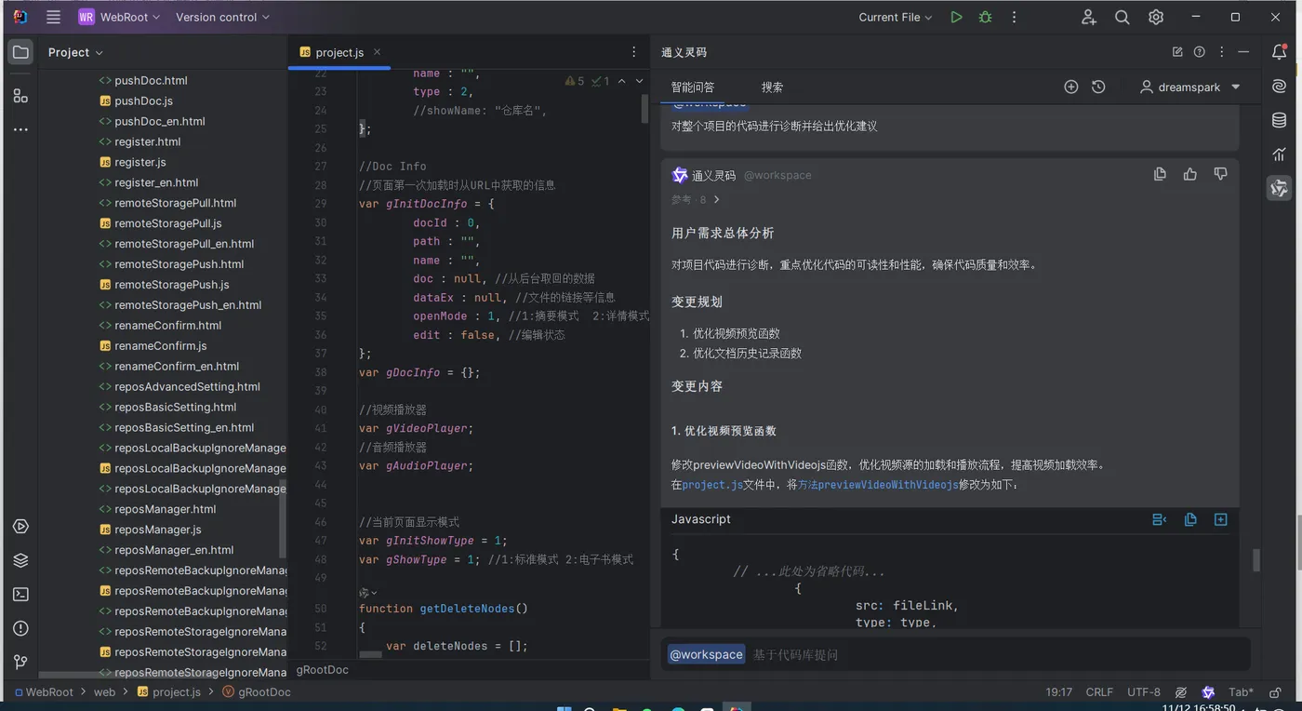Start debugging with the bug icon
This screenshot has height=711, width=1302.
[985, 17]
